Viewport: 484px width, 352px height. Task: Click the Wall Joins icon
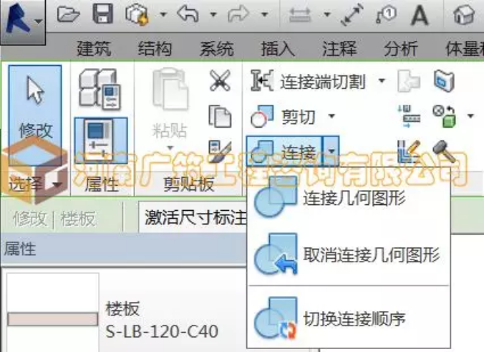[x=409, y=81]
